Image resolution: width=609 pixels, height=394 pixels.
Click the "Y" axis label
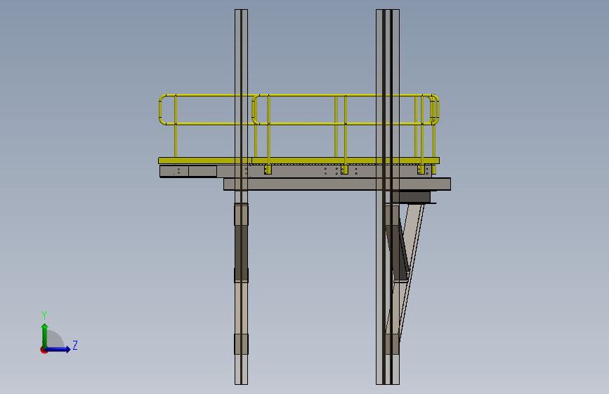pyautogui.click(x=44, y=315)
